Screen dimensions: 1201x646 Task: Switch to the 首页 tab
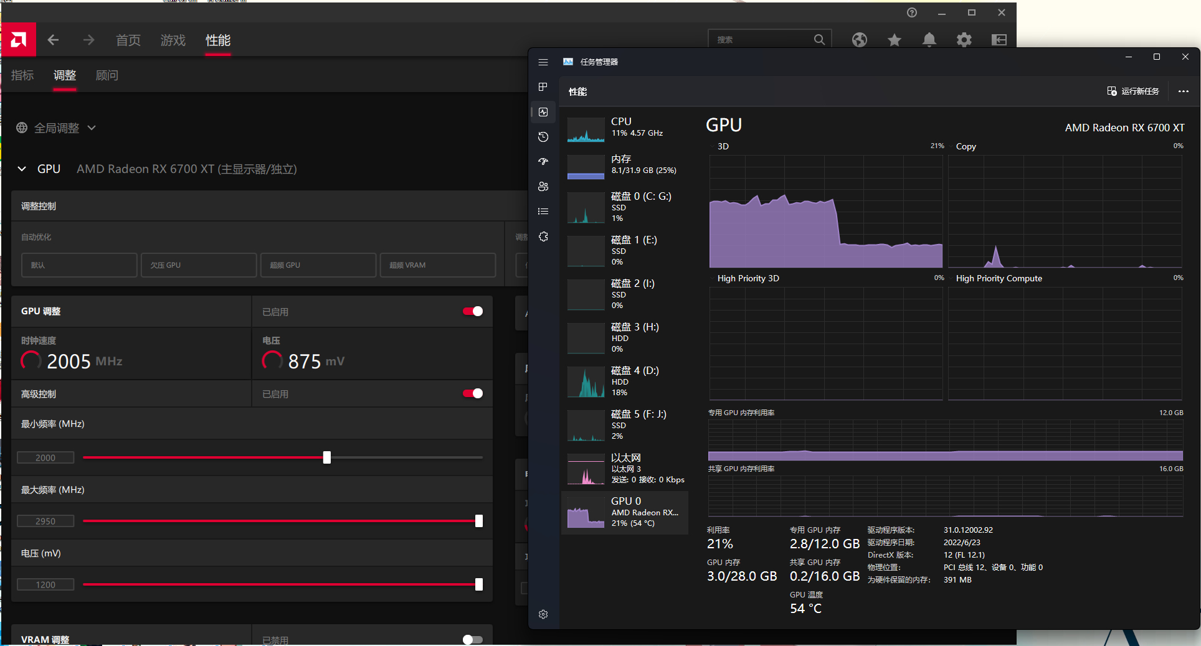[x=128, y=40]
